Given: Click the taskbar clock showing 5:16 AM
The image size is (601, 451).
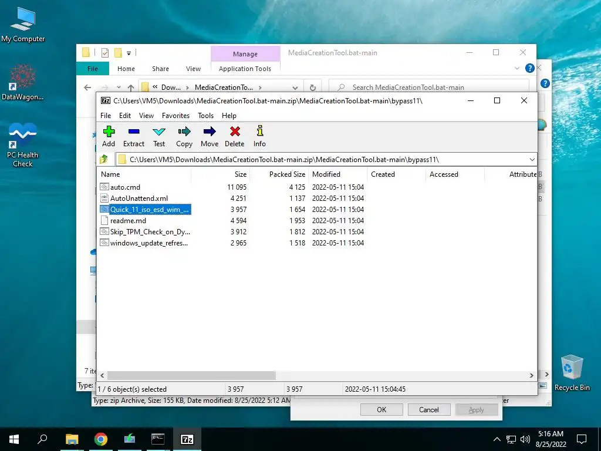Looking at the screenshot, I should coord(551,439).
